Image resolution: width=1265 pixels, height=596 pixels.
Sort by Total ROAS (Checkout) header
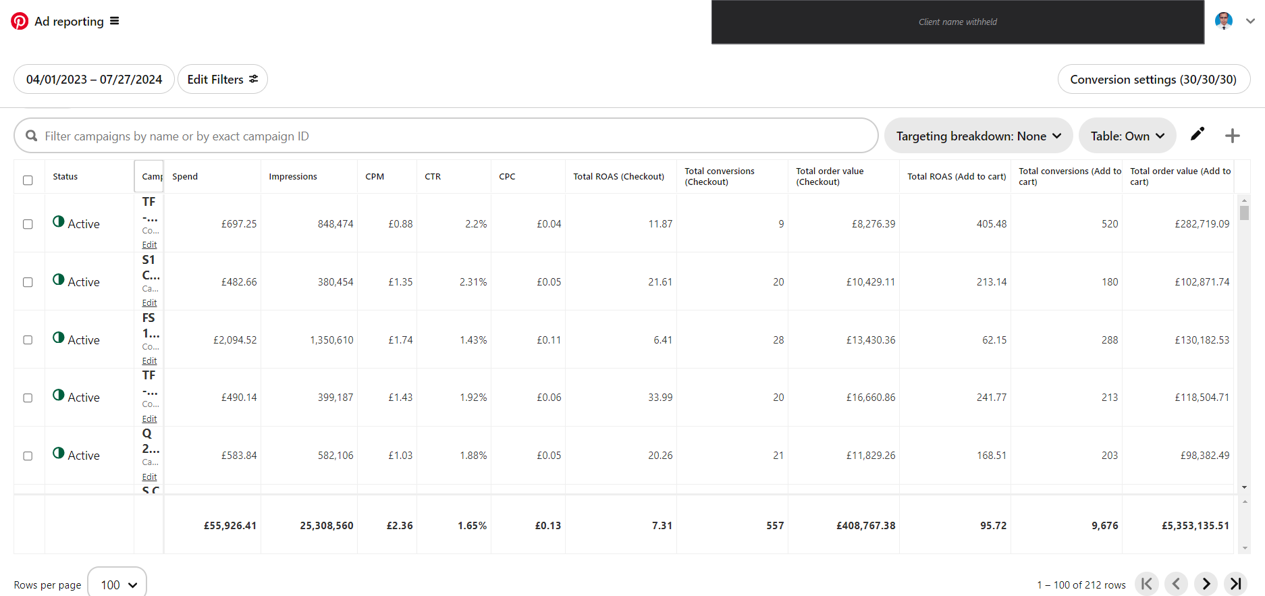pyautogui.click(x=619, y=176)
